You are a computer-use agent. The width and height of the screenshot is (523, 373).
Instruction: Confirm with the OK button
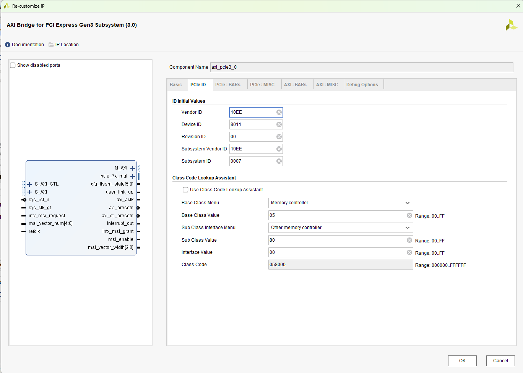click(462, 361)
